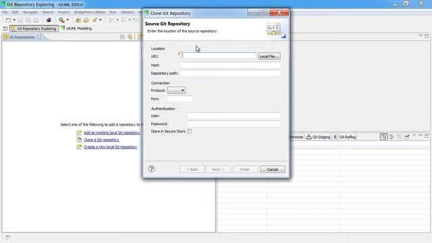
Task: Click icon beside Create a new local repository
Action: 79,147
